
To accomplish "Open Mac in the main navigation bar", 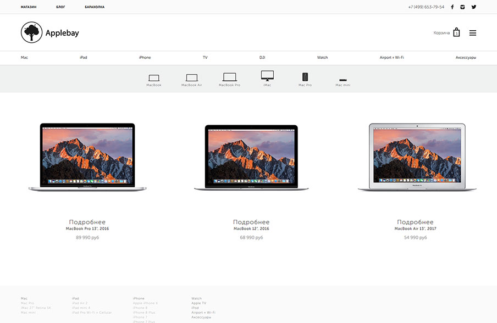I will 24,58.
